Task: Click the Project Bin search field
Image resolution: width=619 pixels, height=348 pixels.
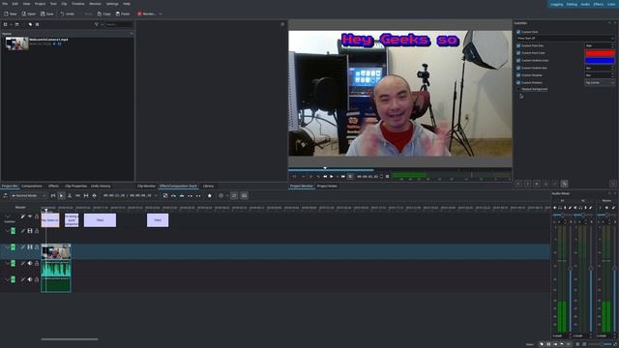Action: click(x=119, y=24)
